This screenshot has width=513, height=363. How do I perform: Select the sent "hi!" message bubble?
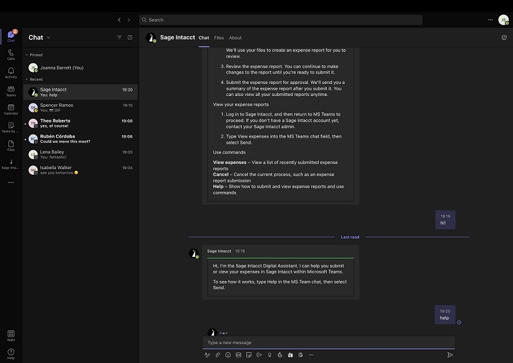[x=445, y=220]
